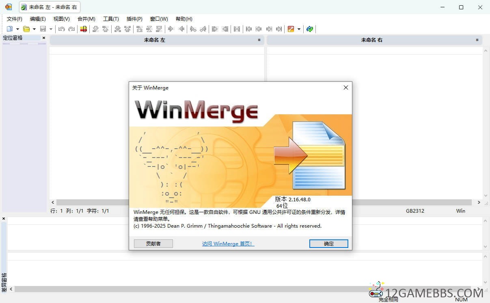Click the All Left toolbar icon
Viewport: 490px width, 303px height.
pyautogui.click(x=225, y=29)
